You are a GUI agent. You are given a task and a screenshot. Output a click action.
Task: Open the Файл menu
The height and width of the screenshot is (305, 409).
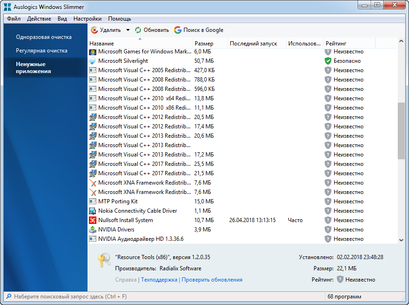pyautogui.click(x=14, y=19)
